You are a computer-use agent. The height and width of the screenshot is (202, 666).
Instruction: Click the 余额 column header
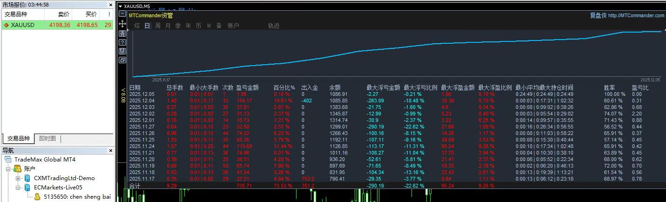(x=335, y=88)
